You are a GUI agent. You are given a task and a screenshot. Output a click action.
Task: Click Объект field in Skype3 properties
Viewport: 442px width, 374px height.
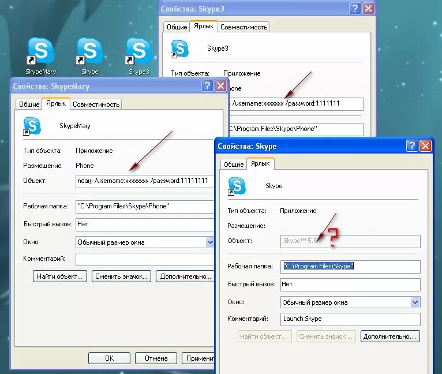click(295, 104)
